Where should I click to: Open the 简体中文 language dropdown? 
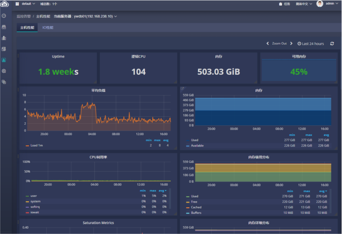point(304,4)
